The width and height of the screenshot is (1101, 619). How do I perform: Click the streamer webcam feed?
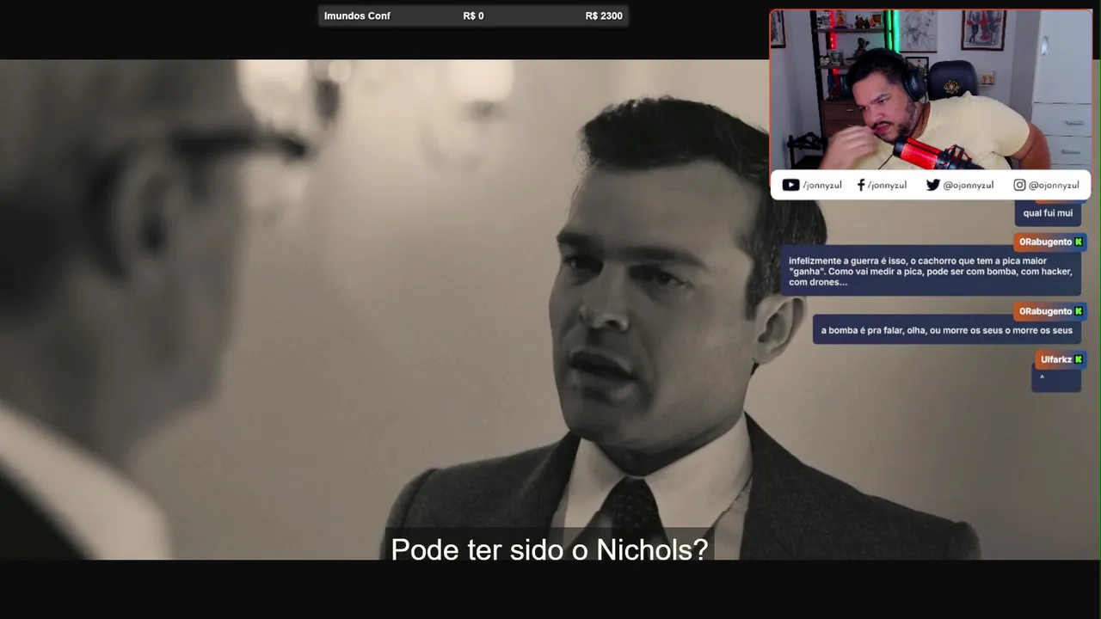pyautogui.click(x=931, y=90)
